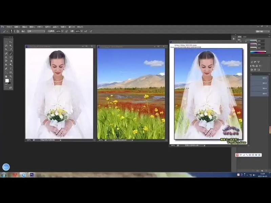Viewport: 271px width, 203px height.
Task: Change the screen mode from toolbox bottom
Action: pos(11,88)
